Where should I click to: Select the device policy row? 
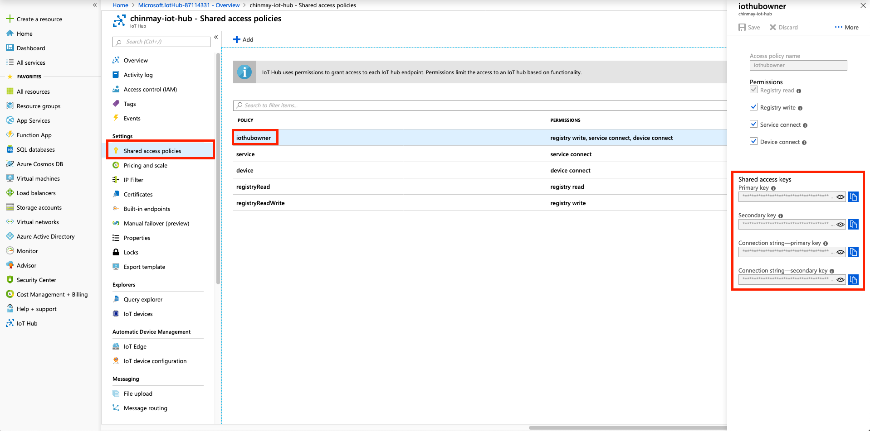point(480,170)
